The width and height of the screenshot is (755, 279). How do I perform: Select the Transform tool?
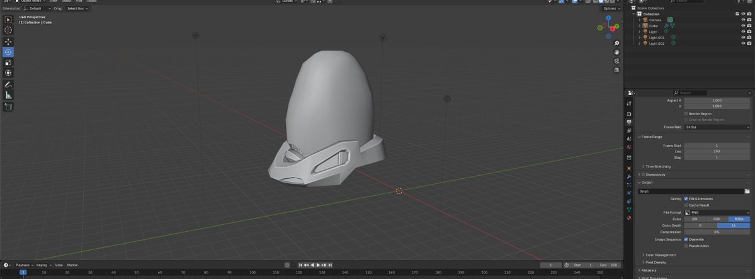8,73
